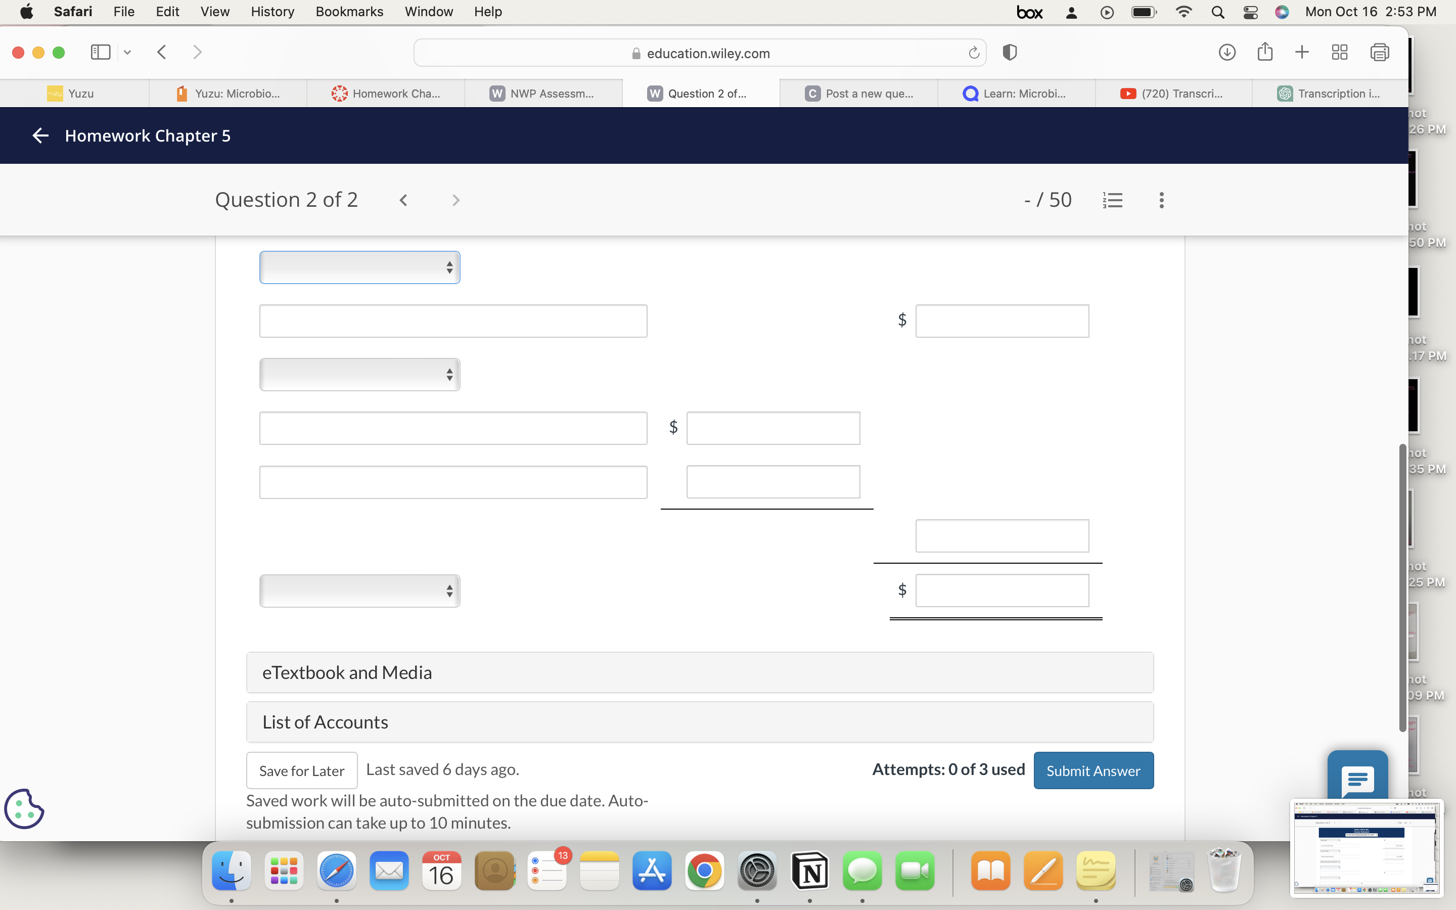Screen dimensions: 1456x910
Task: Toggle the Safari sidebar
Action: coord(100,52)
